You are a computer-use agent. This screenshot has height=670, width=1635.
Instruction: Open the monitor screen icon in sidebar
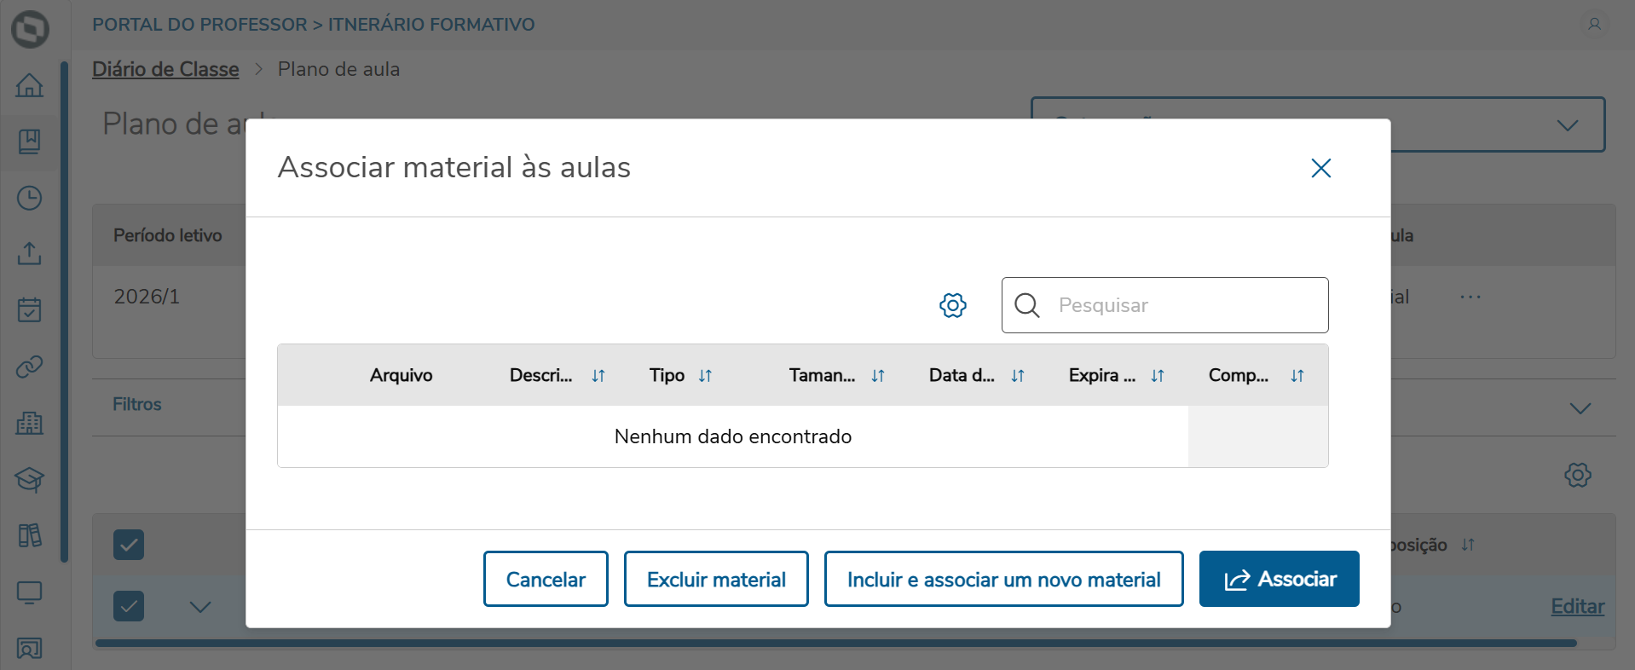click(x=30, y=592)
